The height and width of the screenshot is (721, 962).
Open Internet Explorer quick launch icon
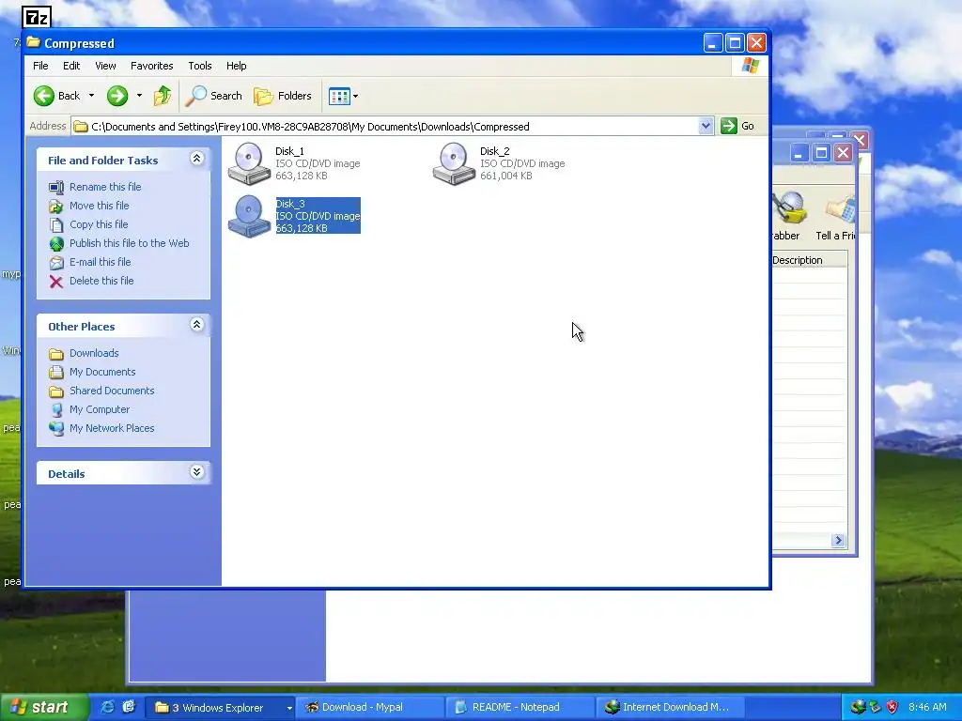(x=107, y=707)
